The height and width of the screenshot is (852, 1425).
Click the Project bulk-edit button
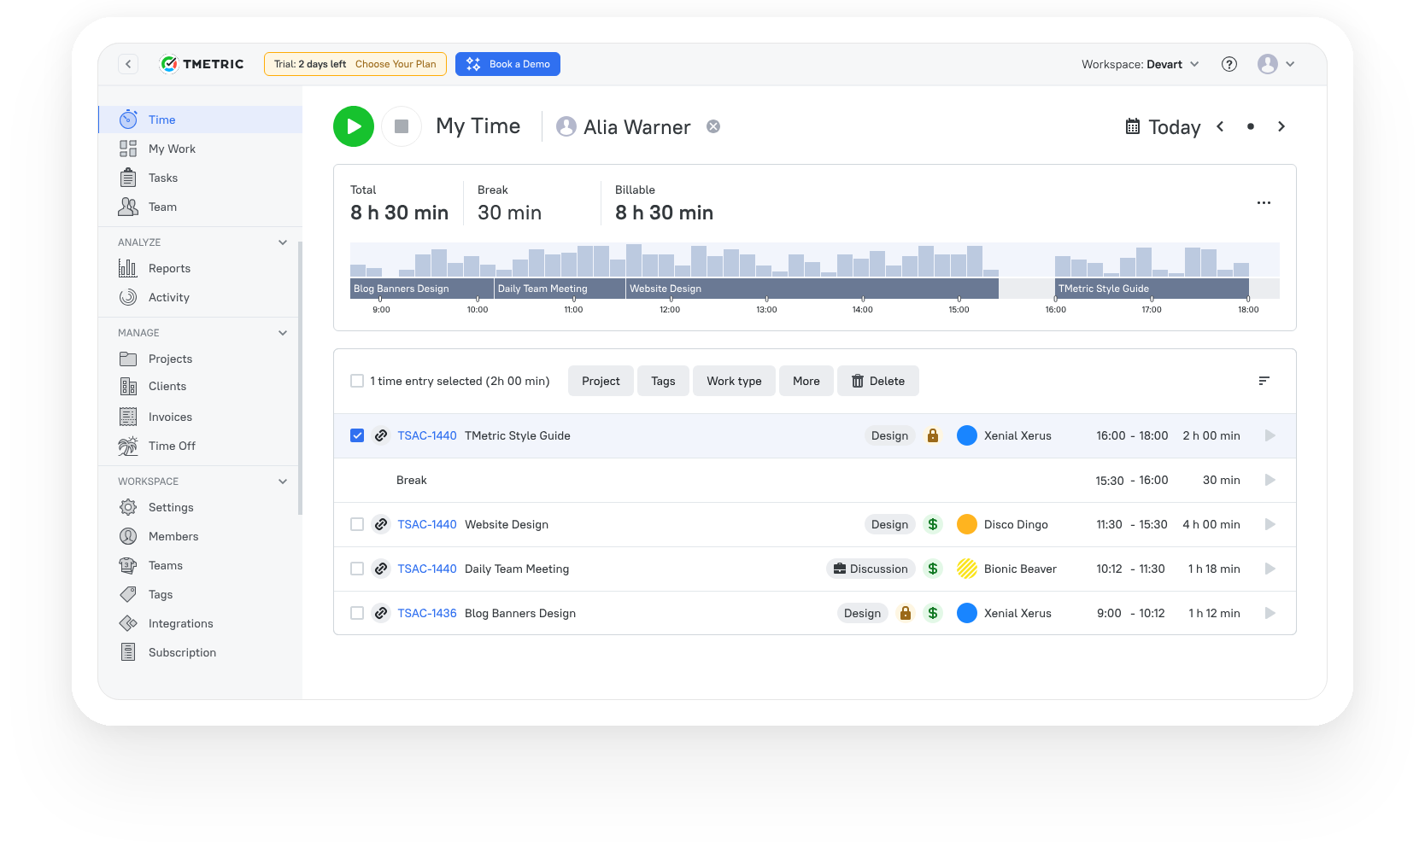pyautogui.click(x=601, y=381)
